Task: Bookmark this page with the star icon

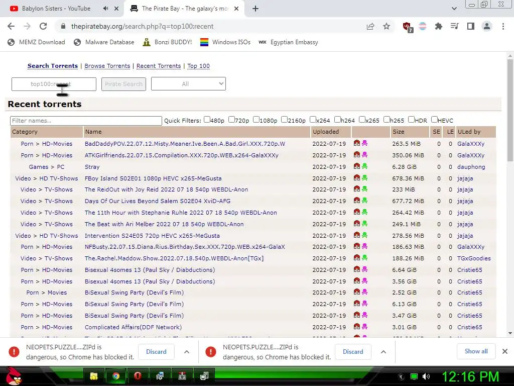Action: pyautogui.click(x=387, y=26)
